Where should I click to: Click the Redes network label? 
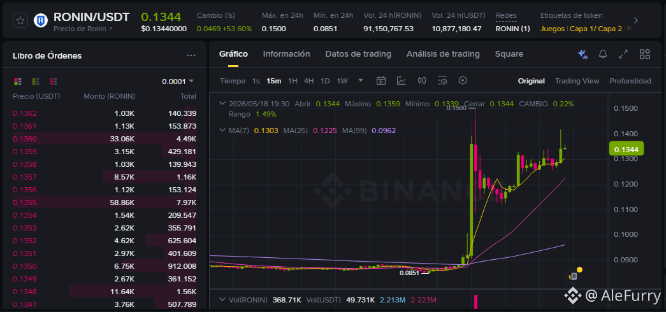coord(506,16)
